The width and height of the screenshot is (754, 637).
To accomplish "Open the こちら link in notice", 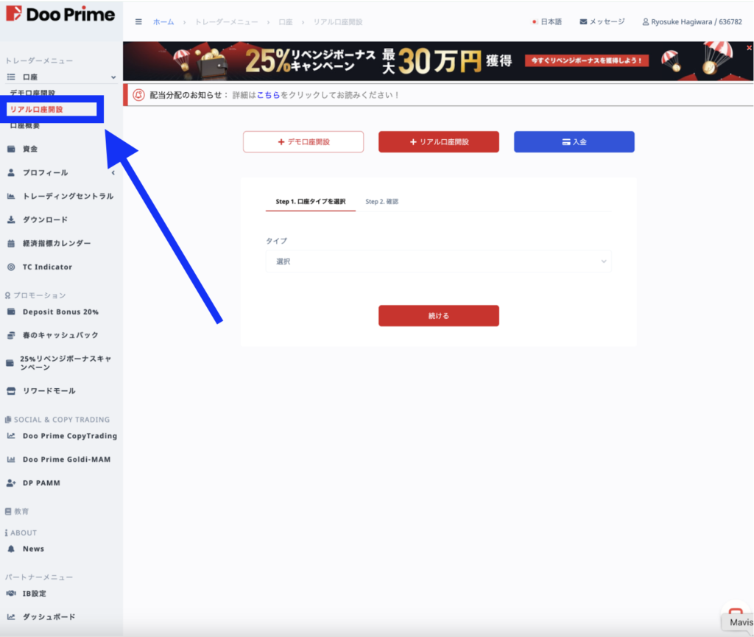I will click(268, 95).
